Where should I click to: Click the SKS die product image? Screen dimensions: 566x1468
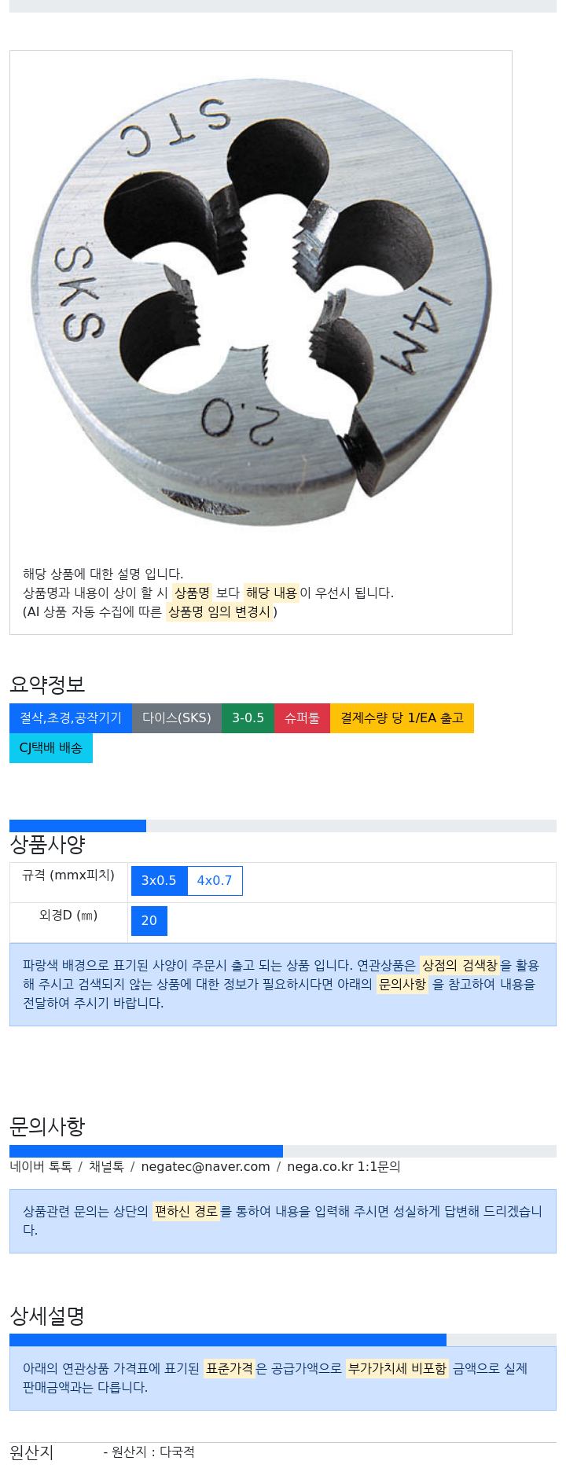click(x=260, y=303)
